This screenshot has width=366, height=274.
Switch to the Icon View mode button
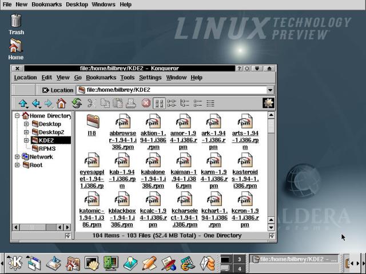160,103
